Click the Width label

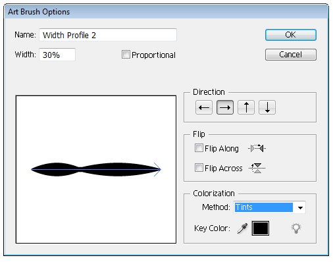coord(25,55)
